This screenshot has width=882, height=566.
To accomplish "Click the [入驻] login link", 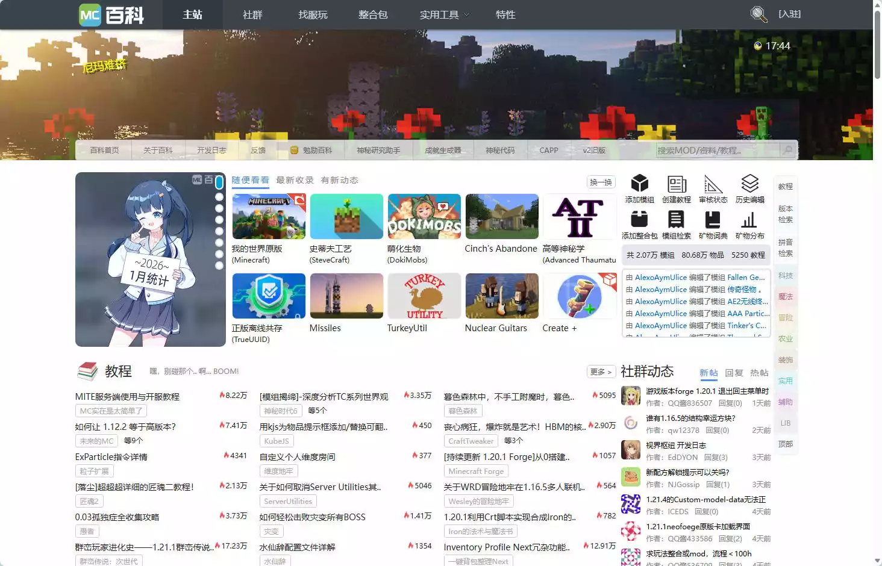I will 789,14.
